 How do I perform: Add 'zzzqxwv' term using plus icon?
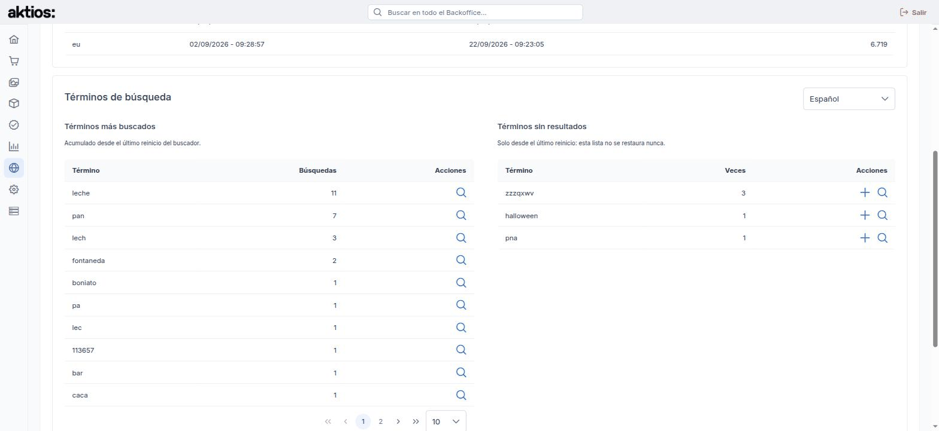click(x=865, y=192)
